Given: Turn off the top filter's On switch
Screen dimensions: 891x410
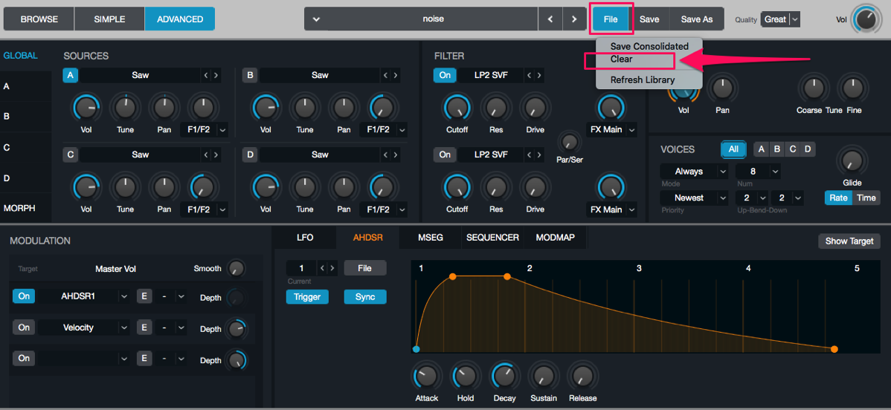Looking at the screenshot, I should [444, 75].
